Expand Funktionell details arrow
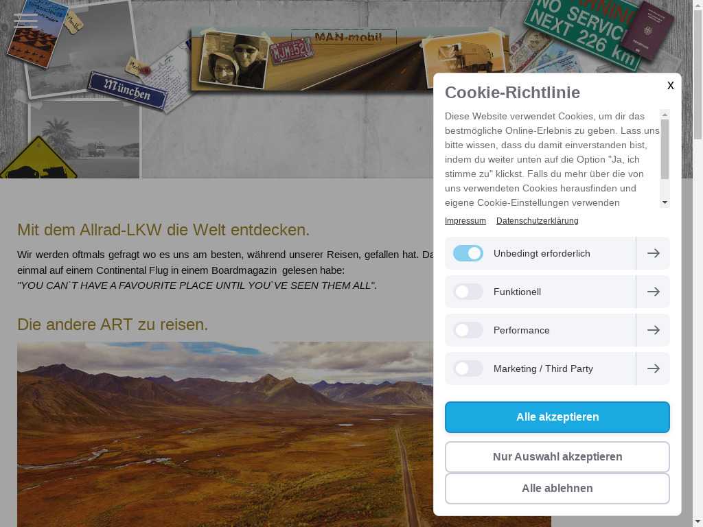Screen dimensions: 703x527 coord(654,292)
